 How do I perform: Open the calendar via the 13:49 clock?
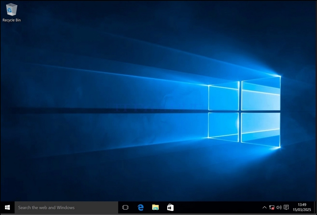pos(302,205)
